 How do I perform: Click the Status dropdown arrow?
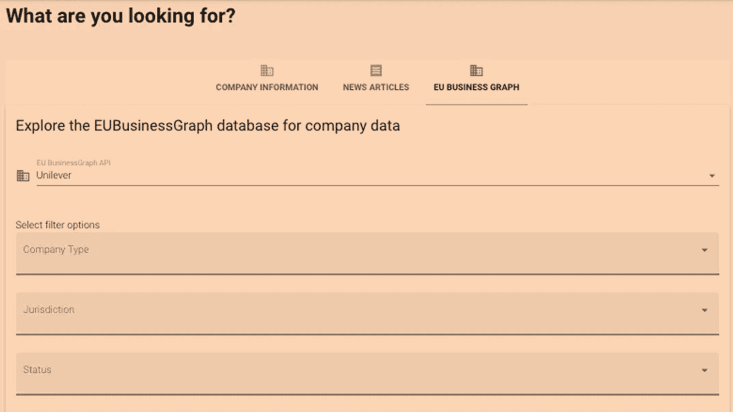pyautogui.click(x=705, y=370)
